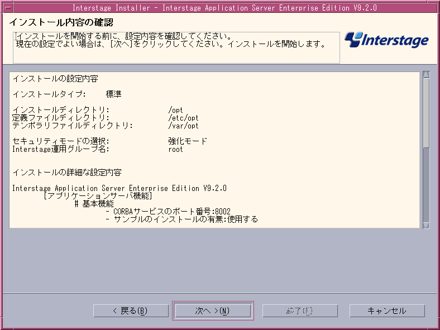Click the 標準 install type value
440x330 pixels.
114,94
